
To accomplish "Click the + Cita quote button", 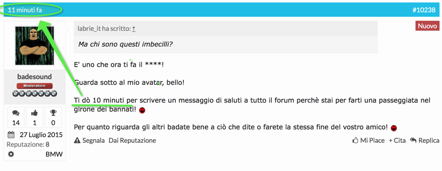I will (x=397, y=140).
